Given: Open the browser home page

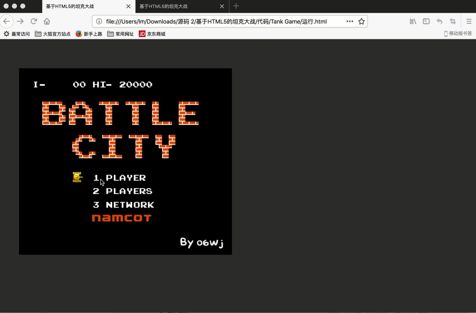Looking at the screenshot, I should click(x=47, y=21).
